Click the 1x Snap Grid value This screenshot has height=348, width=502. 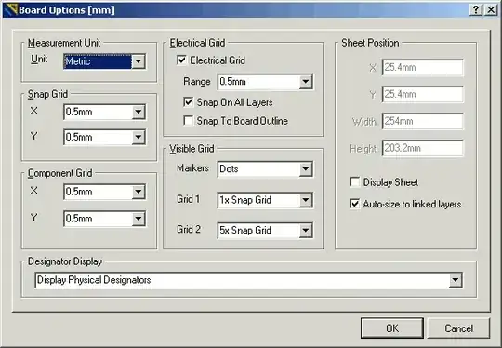pyautogui.click(x=245, y=200)
